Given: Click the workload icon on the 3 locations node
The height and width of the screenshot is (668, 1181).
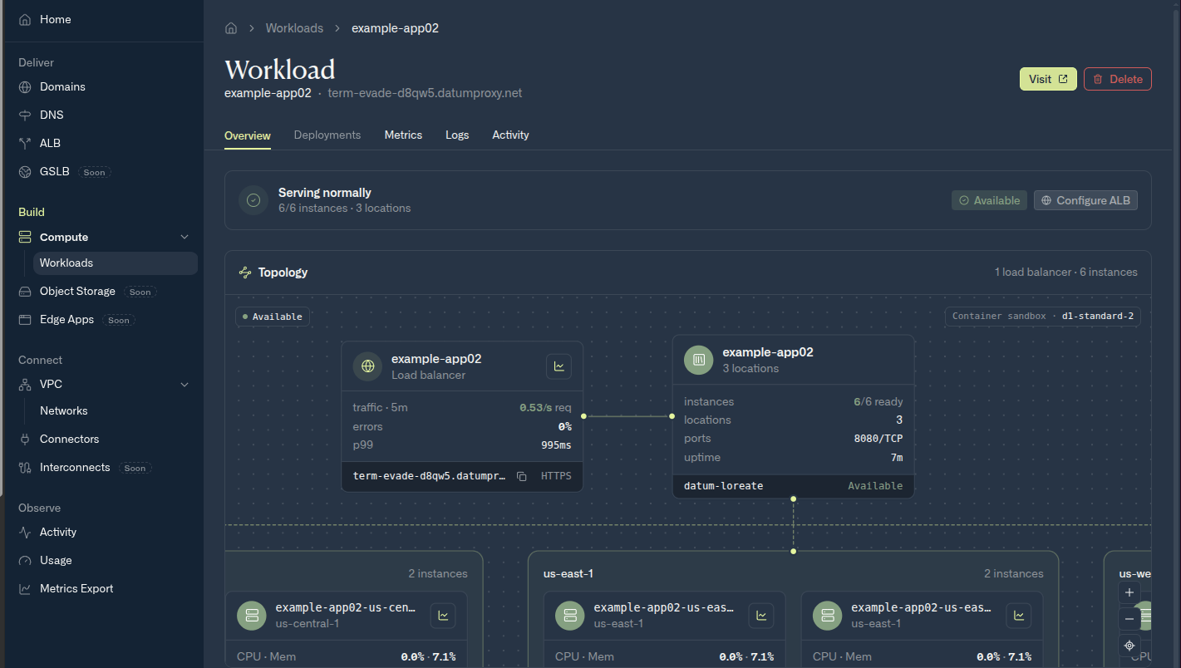Looking at the screenshot, I should pyautogui.click(x=699, y=360).
